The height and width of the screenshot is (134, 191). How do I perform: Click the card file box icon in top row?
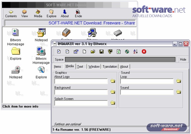(66, 32)
